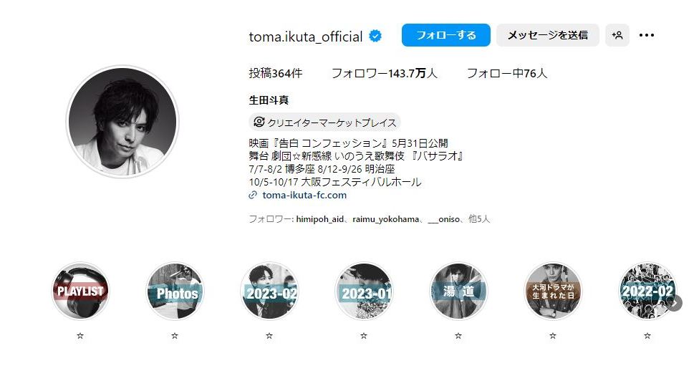The height and width of the screenshot is (366, 699).
Task: Open the 大河ドラマが生まれた日 highlight
Action: pyautogui.click(x=553, y=291)
